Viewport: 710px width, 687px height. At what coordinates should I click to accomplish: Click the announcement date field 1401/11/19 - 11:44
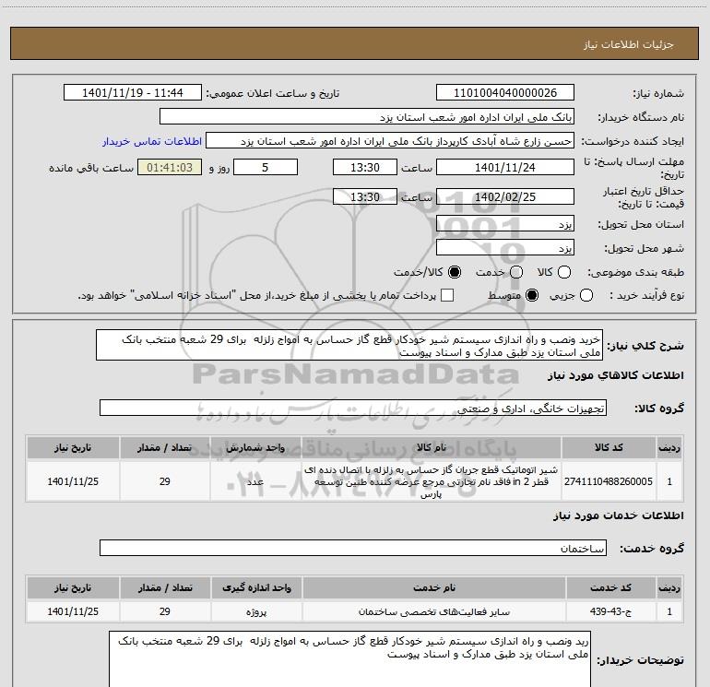tap(133, 93)
